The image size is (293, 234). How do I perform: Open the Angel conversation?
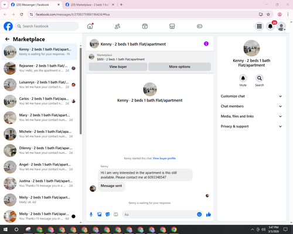[x=39, y=167]
